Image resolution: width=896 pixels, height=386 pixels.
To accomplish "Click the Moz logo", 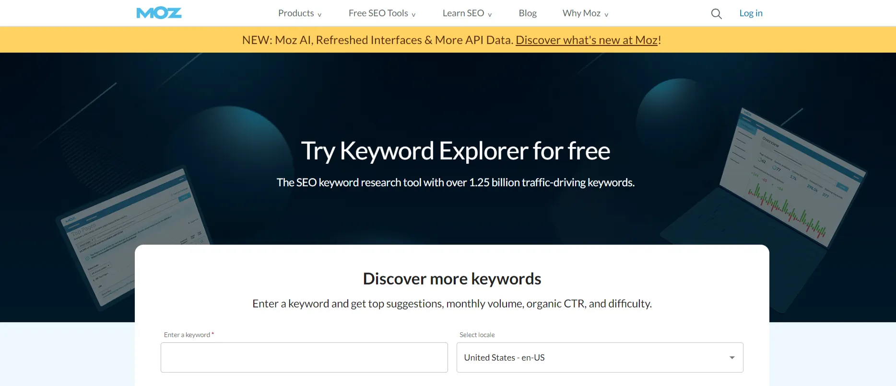I will pos(159,13).
